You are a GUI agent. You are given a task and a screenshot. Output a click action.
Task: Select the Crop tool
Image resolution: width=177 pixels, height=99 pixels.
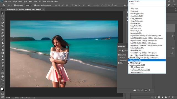(x=2, y=26)
